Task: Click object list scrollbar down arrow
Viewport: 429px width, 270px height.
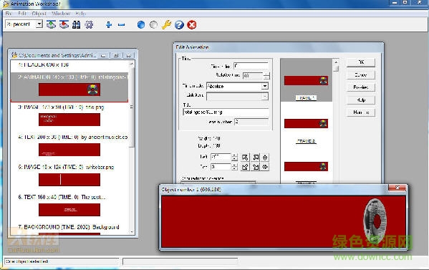Action: click(x=132, y=232)
